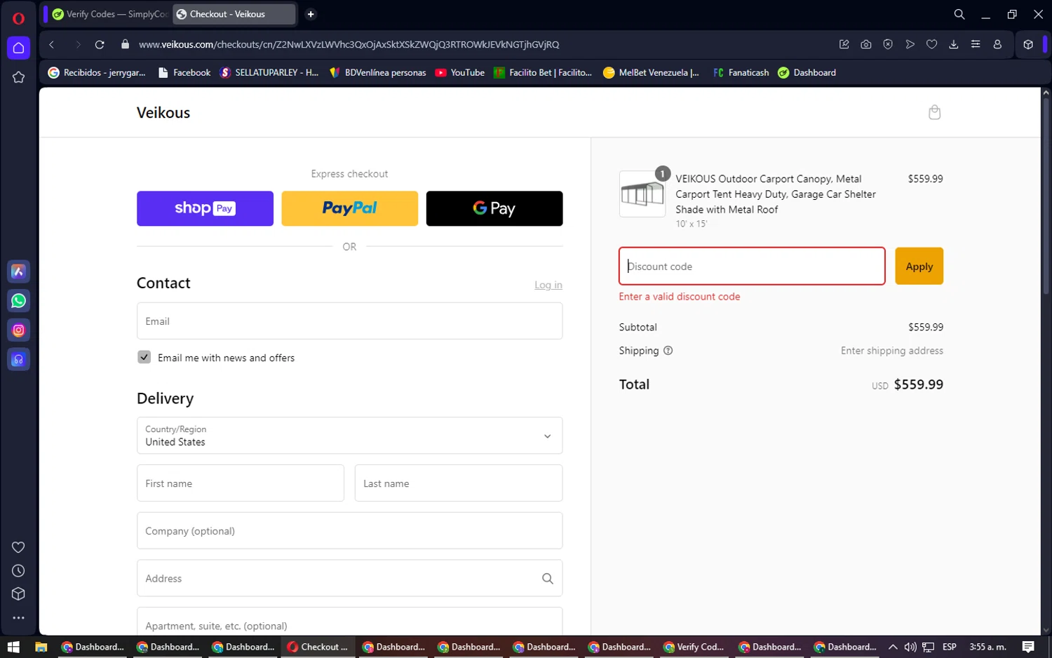Click the Address input field

pos(349,578)
